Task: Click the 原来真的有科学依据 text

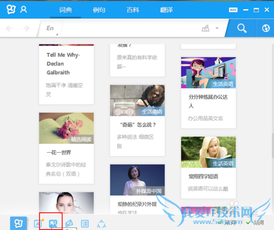Action: coord(137,62)
